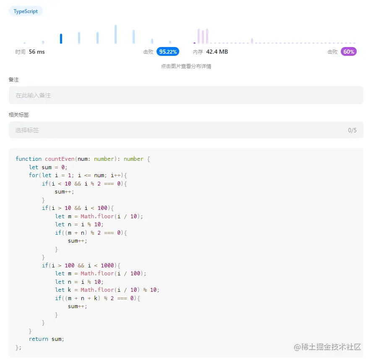Click the 'let m = Math.floor(i / 100);' line

point(101,274)
